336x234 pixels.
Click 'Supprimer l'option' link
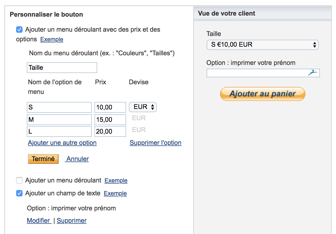pos(156,143)
